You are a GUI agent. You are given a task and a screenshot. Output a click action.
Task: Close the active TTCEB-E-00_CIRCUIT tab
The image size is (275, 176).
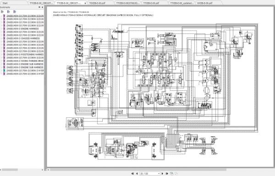85,3
